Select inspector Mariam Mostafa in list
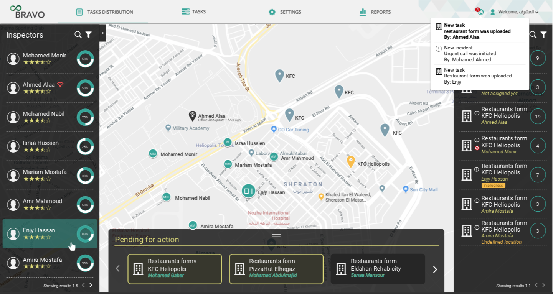553x294 pixels. coord(50,175)
